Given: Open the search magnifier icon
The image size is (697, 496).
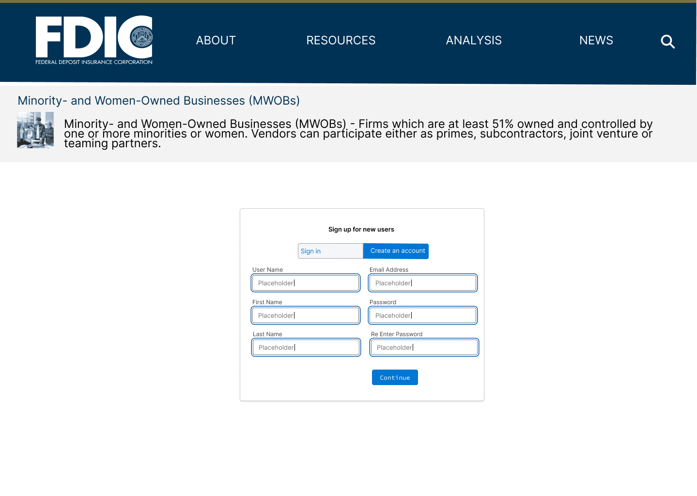Looking at the screenshot, I should (x=668, y=42).
